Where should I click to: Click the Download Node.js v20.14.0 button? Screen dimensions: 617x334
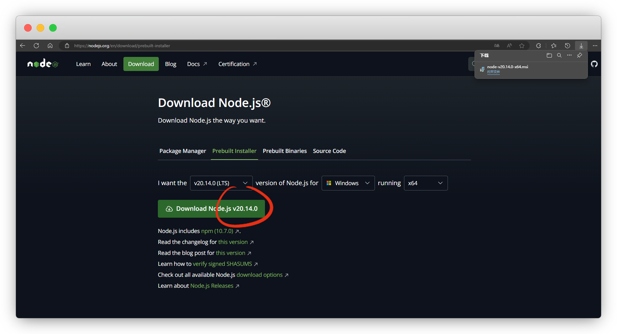click(211, 209)
